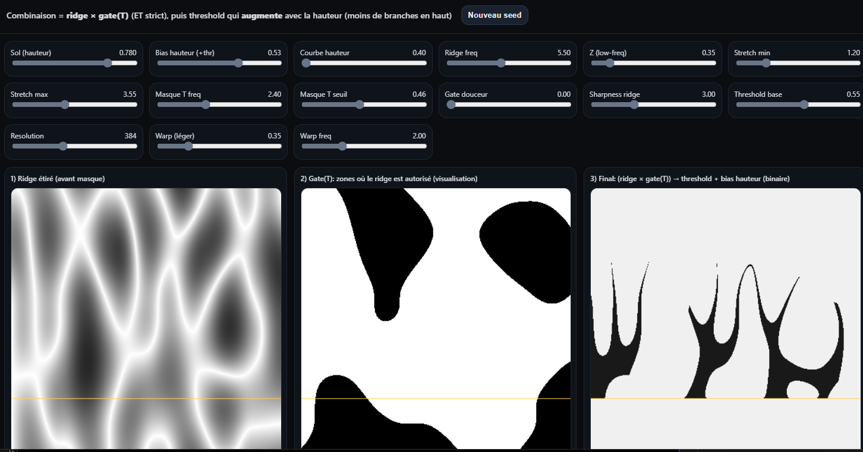863x452 pixels.
Task: Click the Stretch max slider handle
Action: [65, 105]
